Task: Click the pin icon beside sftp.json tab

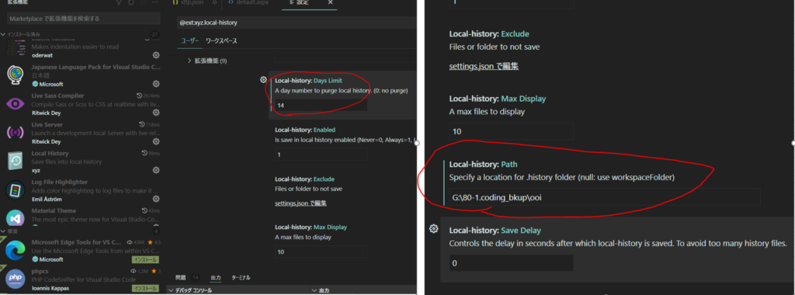Action: point(214,2)
